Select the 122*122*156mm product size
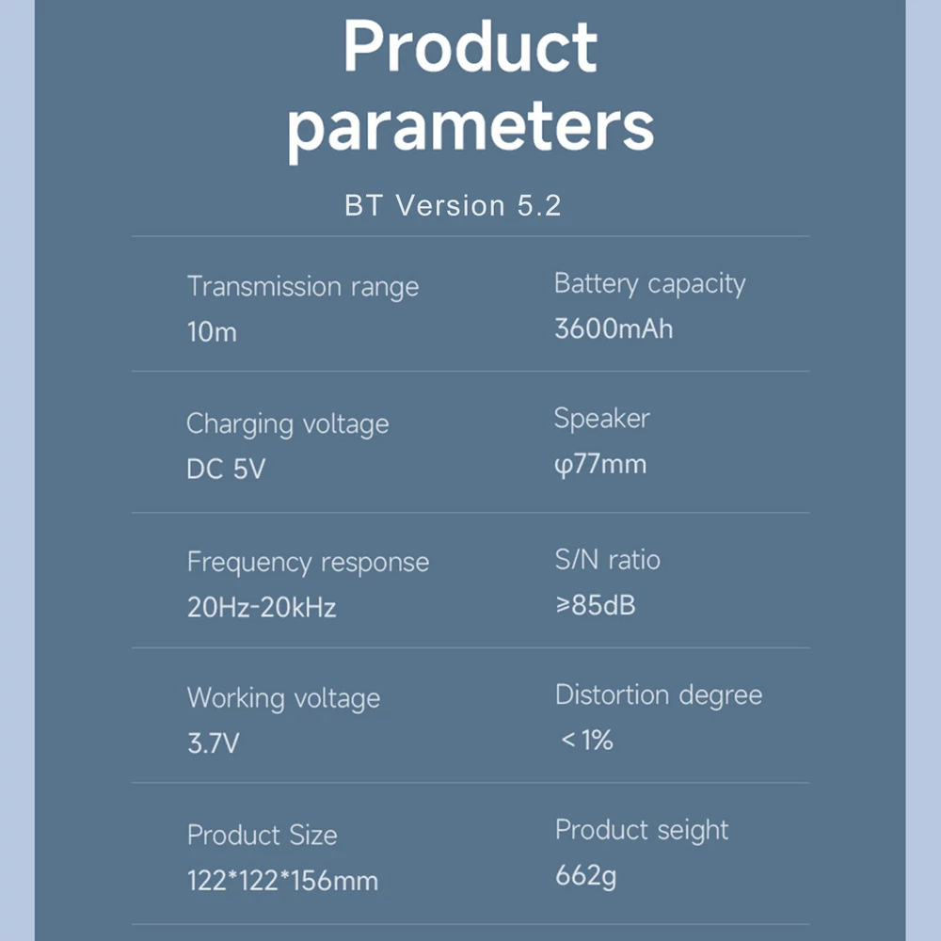Image resolution: width=941 pixels, height=941 pixels. point(282,881)
